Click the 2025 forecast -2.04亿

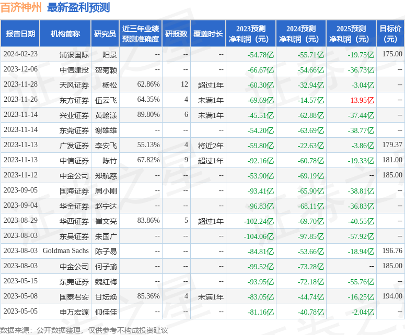[363, 312]
